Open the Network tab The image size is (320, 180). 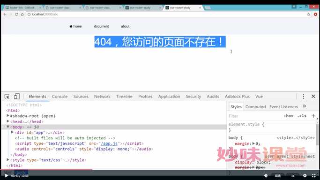(x=102, y=97)
